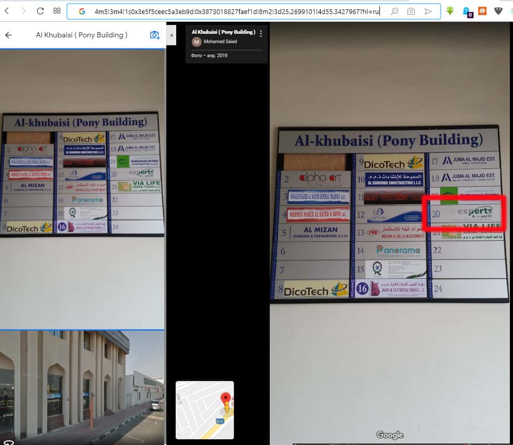
Task: Click the 'Фото – апр. 2019' date text
Action: coord(209,56)
